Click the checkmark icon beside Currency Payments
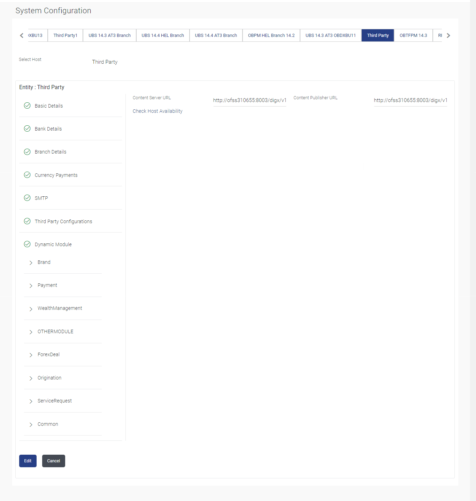 coord(27,175)
